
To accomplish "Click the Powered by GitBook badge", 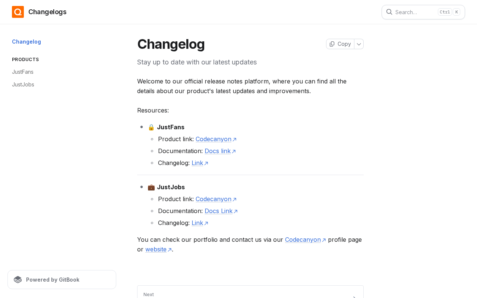I will point(62,280).
